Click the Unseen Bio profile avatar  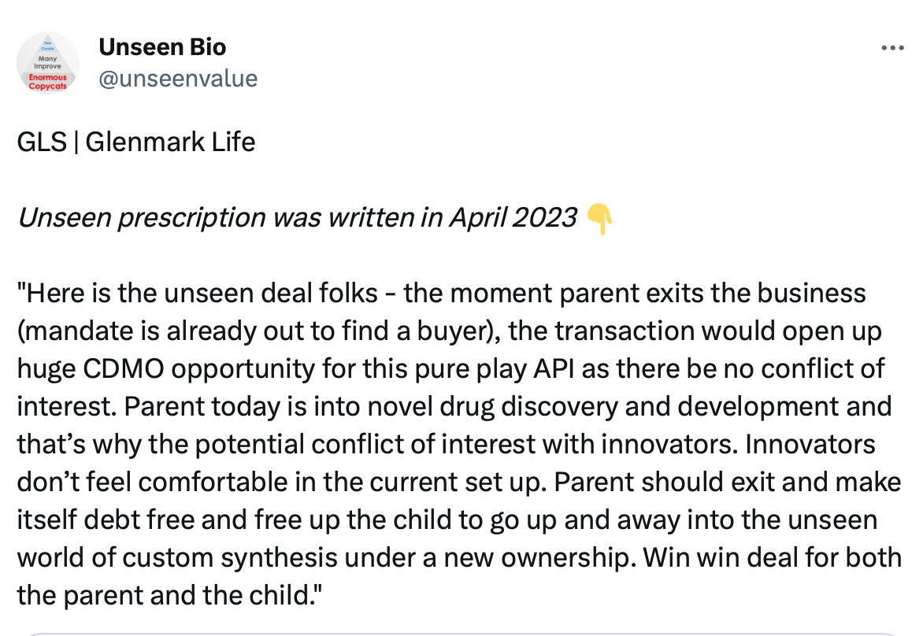tap(48, 63)
